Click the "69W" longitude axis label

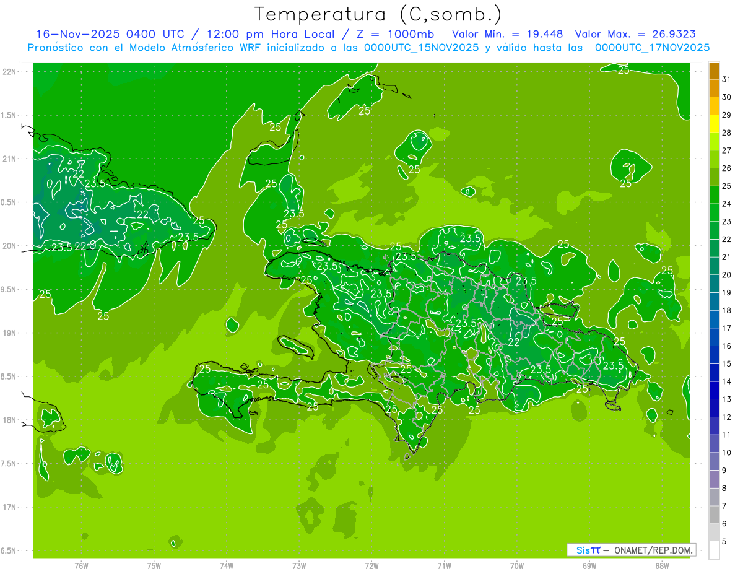pos(589,565)
